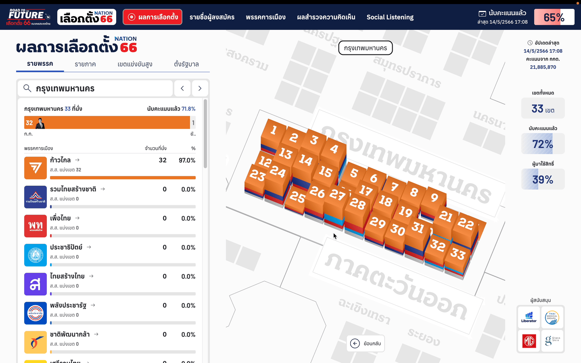The image size is (581, 363).
Task: Go to previous province with left chevron
Action: point(182,88)
